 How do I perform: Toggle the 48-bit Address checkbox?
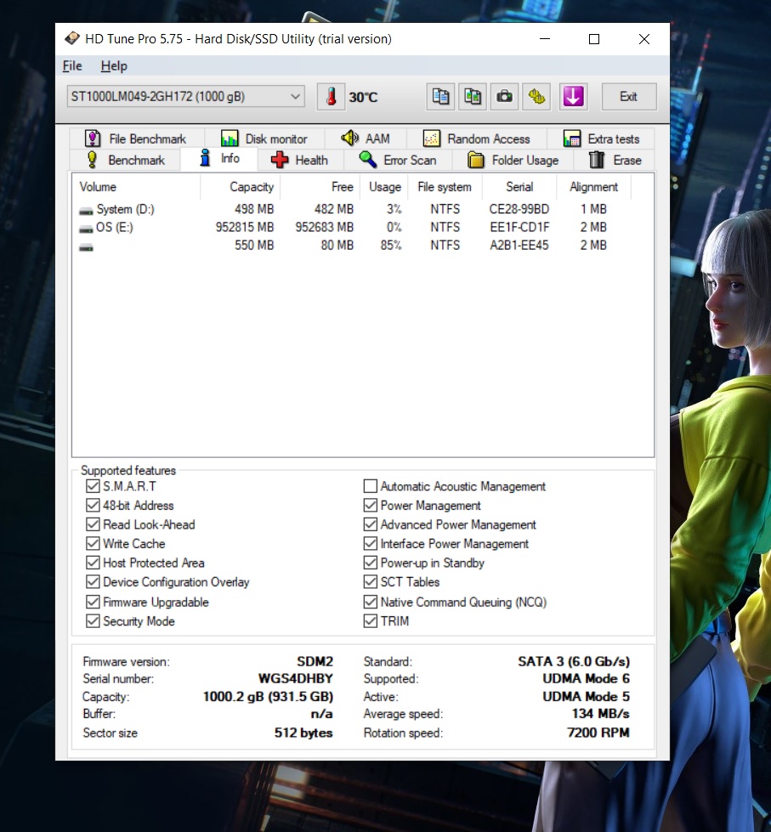[x=93, y=505]
